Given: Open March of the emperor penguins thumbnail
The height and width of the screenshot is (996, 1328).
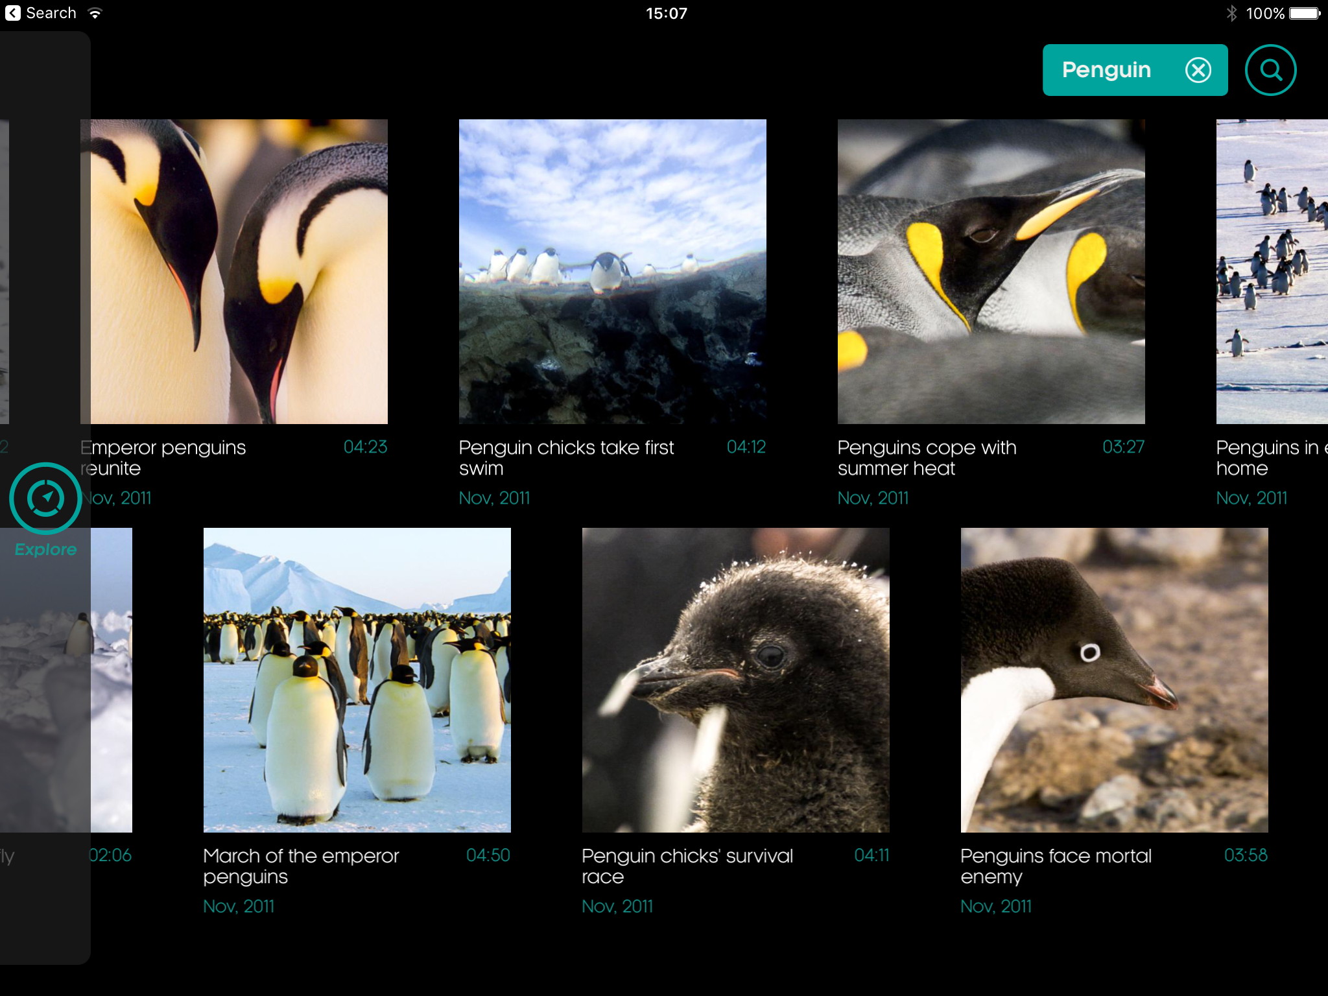Looking at the screenshot, I should point(357,680).
